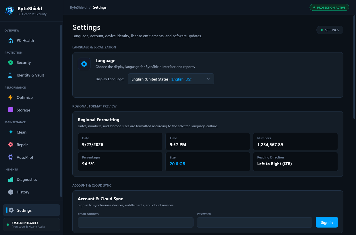The height and width of the screenshot is (235, 356).
Task: Click the PC Health house icon
Action: [x=11, y=40]
